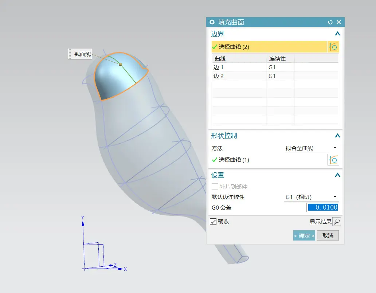Click the 取消 button

pyautogui.click(x=328, y=235)
